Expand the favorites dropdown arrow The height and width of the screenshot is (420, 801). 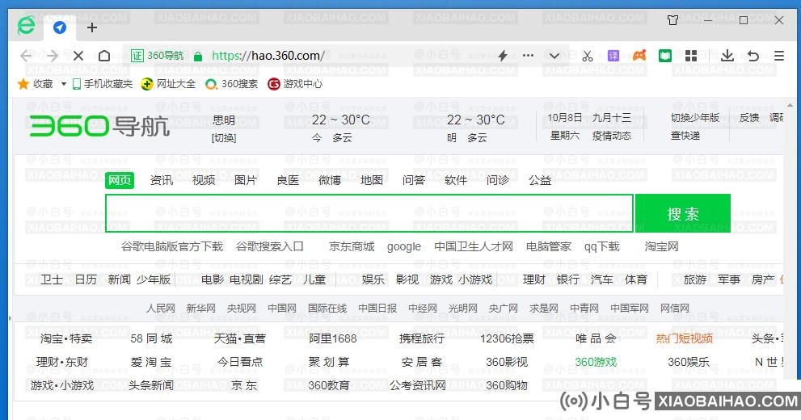pos(64,84)
